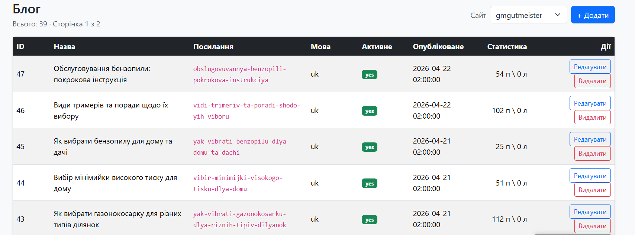The width and height of the screenshot is (635, 235).
Task: Click the Опубліковане column header
Action: pos(438,46)
